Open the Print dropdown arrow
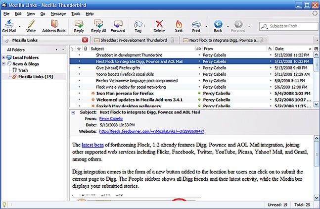The width and height of the screenshot is (320, 209). point(206,26)
